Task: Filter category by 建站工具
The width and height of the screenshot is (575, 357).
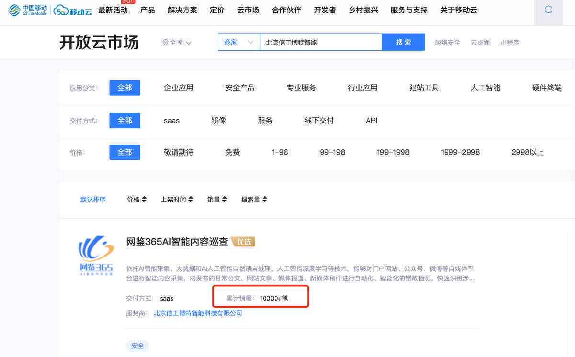Action: (x=424, y=88)
